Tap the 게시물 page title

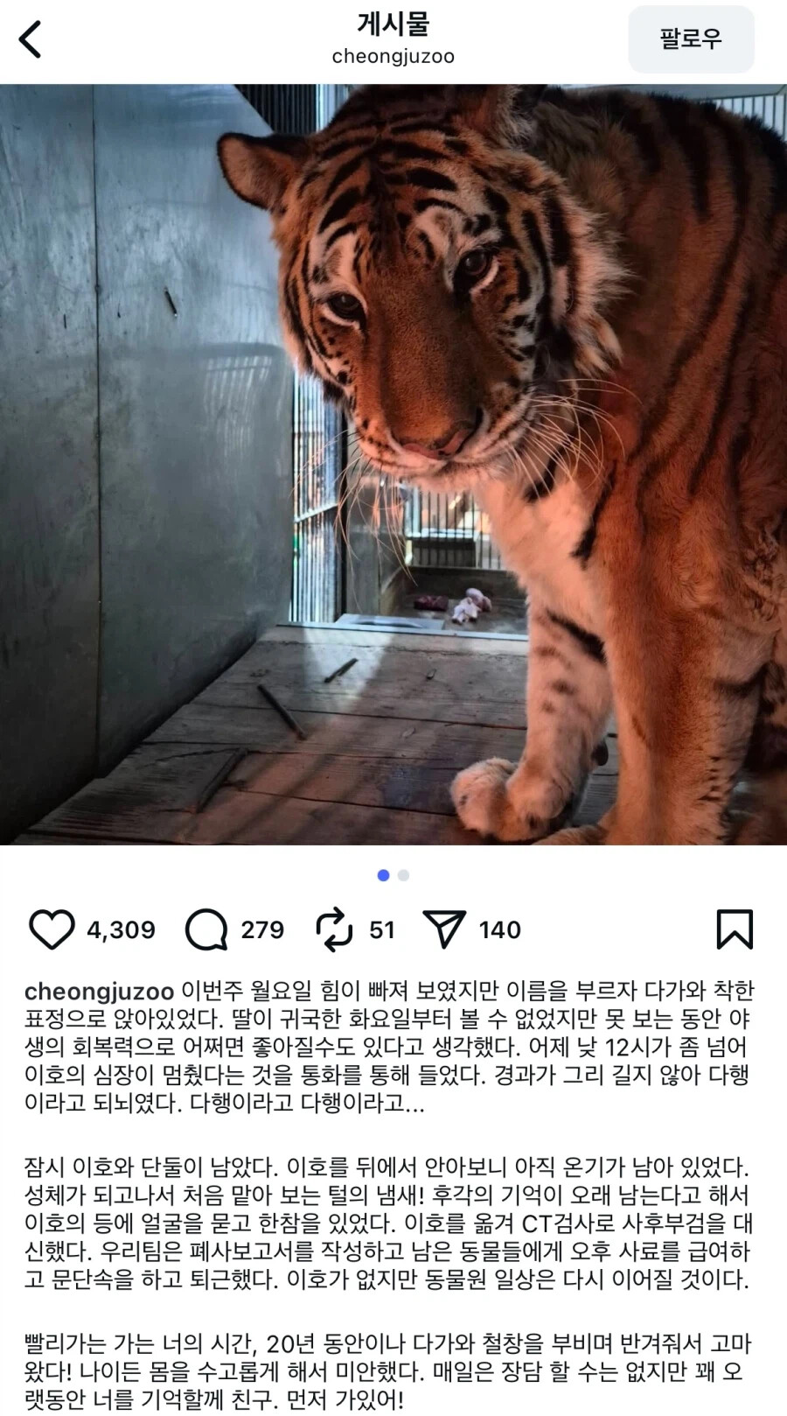(x=393, y=24)
